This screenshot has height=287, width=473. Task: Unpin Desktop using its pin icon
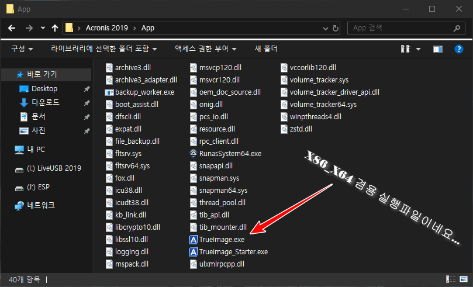coord(87,89)
